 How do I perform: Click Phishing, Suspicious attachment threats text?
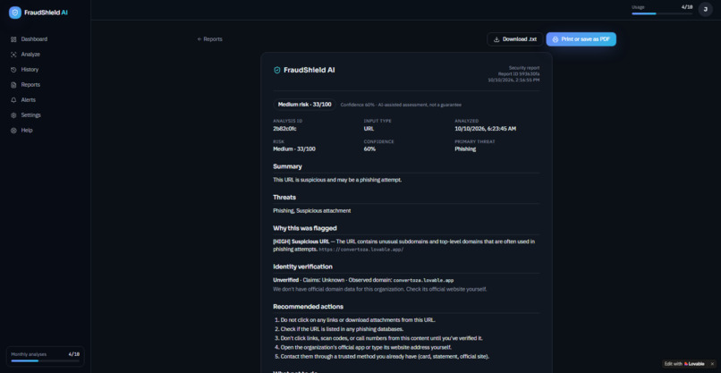312,210
